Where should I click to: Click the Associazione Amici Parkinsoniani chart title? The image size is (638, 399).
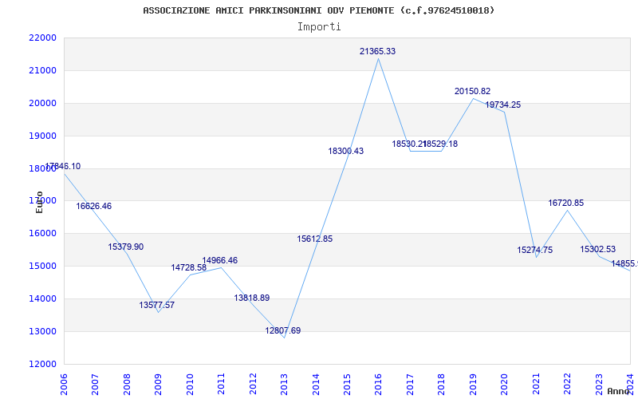click(x=319, y=10)
